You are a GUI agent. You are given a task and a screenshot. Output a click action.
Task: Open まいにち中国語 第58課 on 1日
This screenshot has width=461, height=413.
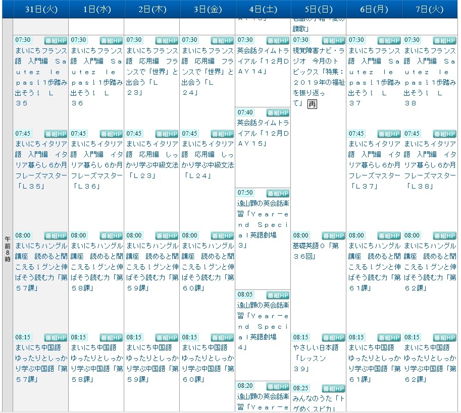click(97, 364)
